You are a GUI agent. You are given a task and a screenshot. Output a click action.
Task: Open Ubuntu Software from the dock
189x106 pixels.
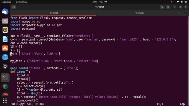click(5, 48)
